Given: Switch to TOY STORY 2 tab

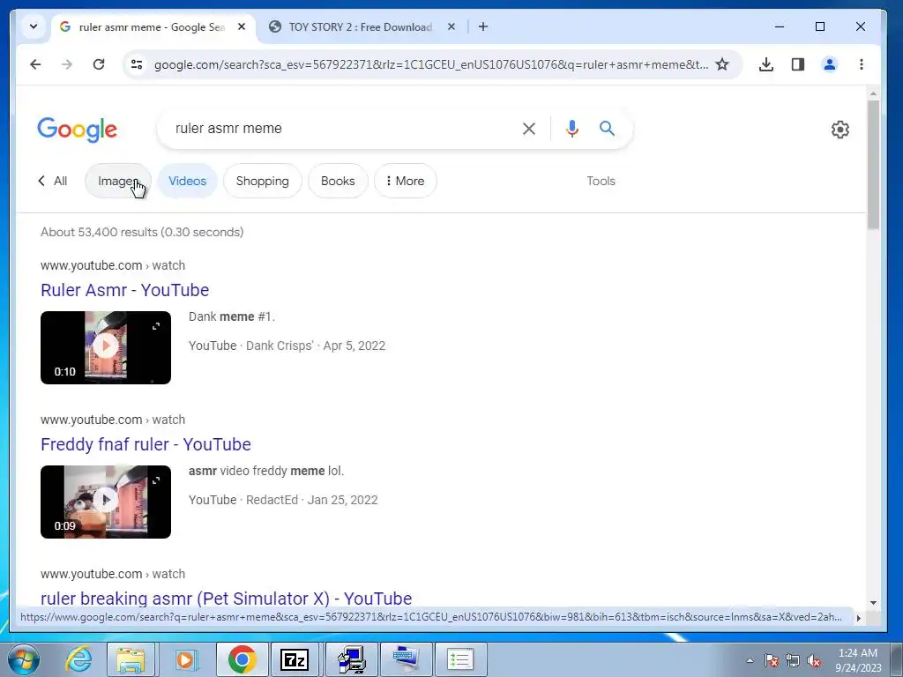Looking at the screenshot, I should pos(361,27).
